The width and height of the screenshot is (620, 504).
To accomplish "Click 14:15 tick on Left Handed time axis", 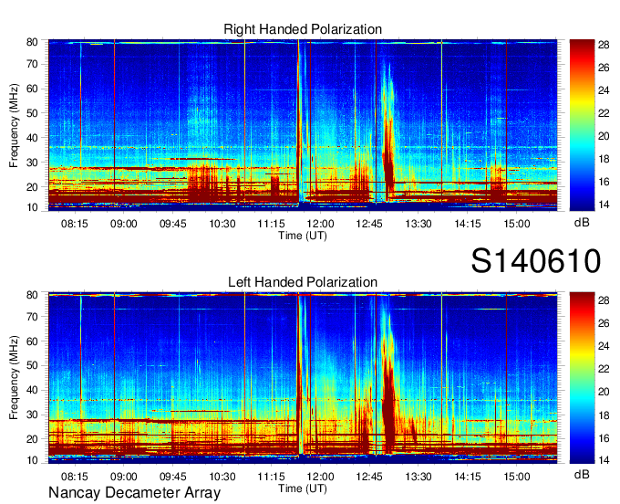I will 468,477.
